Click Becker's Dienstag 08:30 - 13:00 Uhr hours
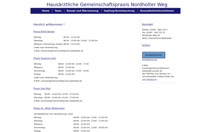Image resolution: width=211 pixels, height=132 pixels. (x=81, y=40)
